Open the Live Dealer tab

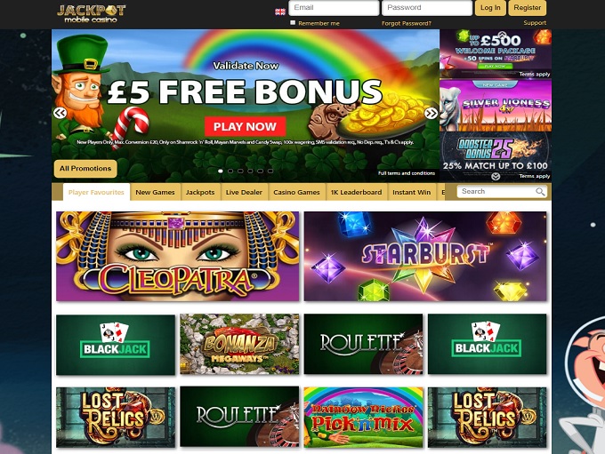coord(244,192)
